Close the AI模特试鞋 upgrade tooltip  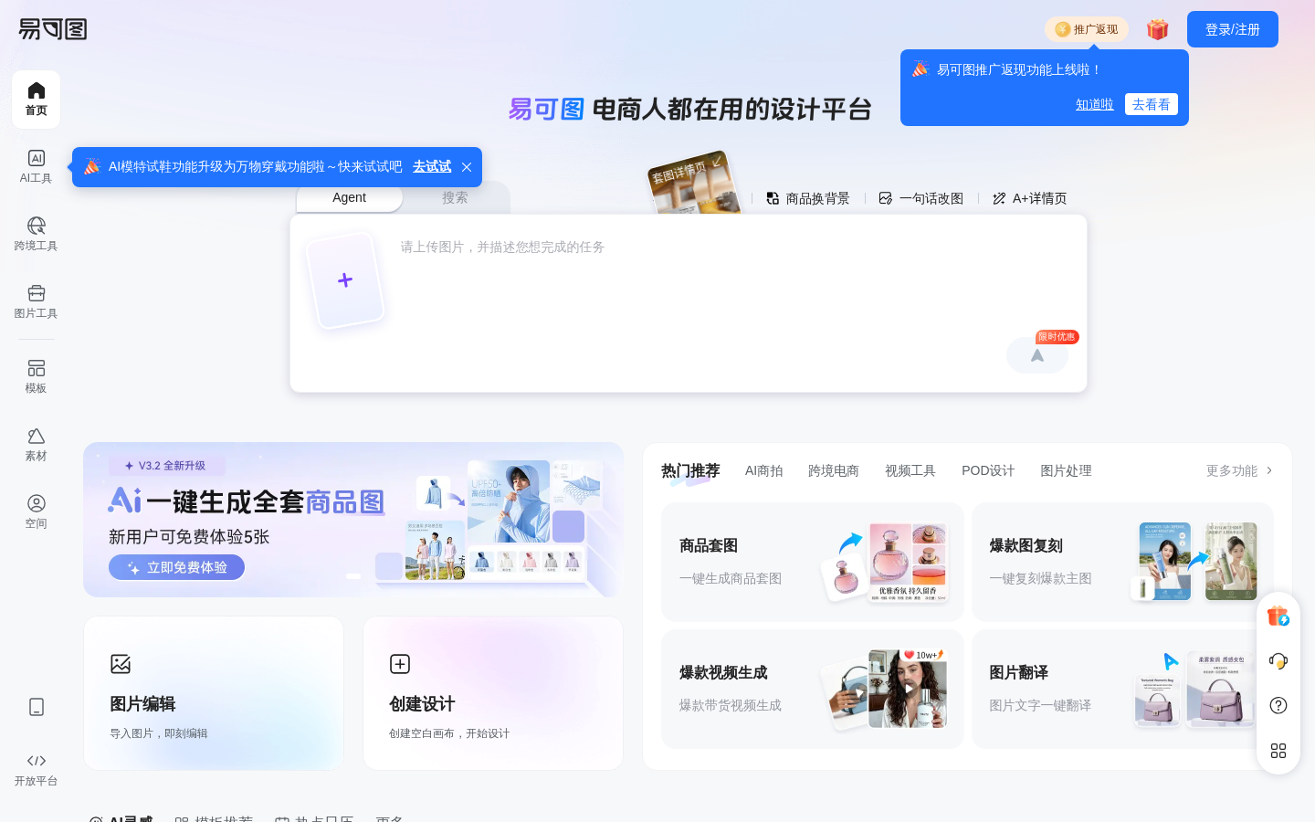pyautogui.click(x=467, y=167)
